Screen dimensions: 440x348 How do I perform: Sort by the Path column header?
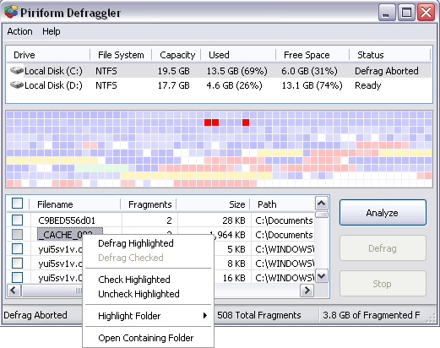point(282,204)
